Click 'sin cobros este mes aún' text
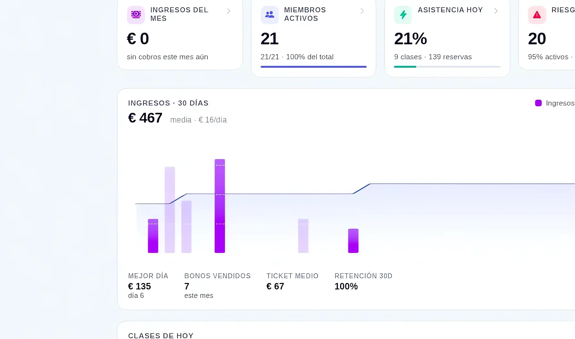Image resolution: width=575 pixels, height=339 pixels. click(x=167, y=57)
